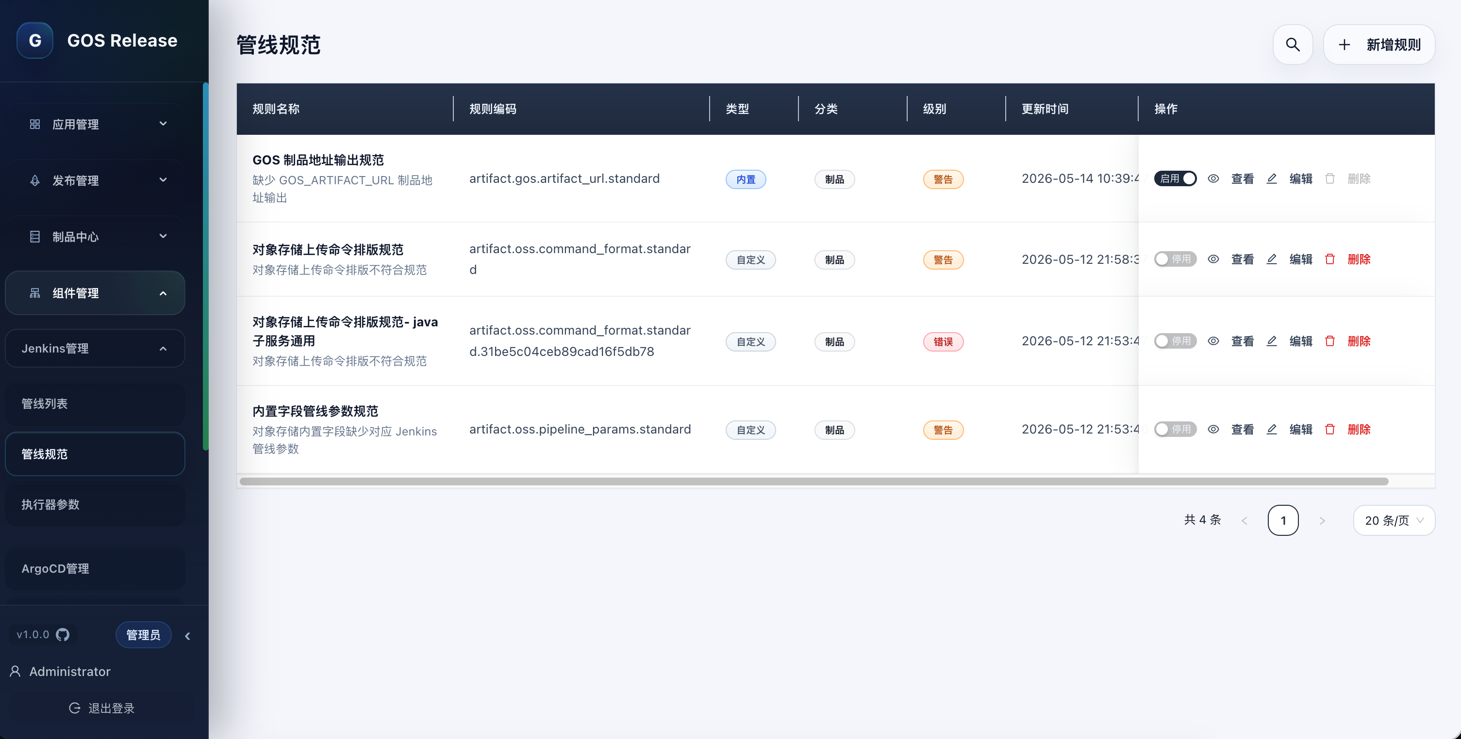Viewport: 1461px width, 739px height.
Task: Click 编辑 for artifact.oss.command_format.standard rule
Action: pyautogui.click(x=1301, y=259)
